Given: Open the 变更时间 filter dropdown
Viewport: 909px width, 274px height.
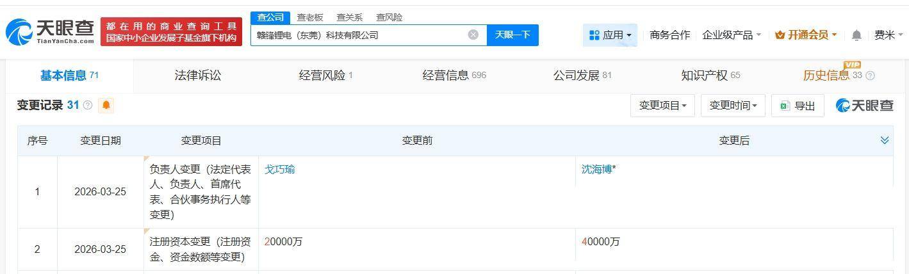Looking at the screenshot, I should coord(733,106).
